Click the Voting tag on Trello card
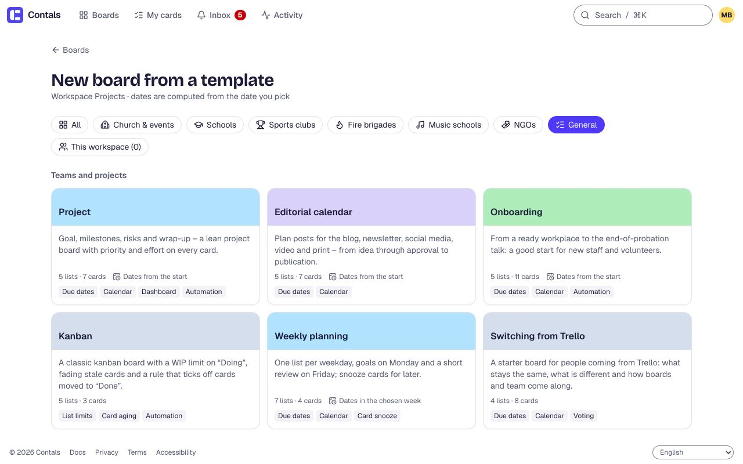743x464 pixels. (x=583, y=416)
